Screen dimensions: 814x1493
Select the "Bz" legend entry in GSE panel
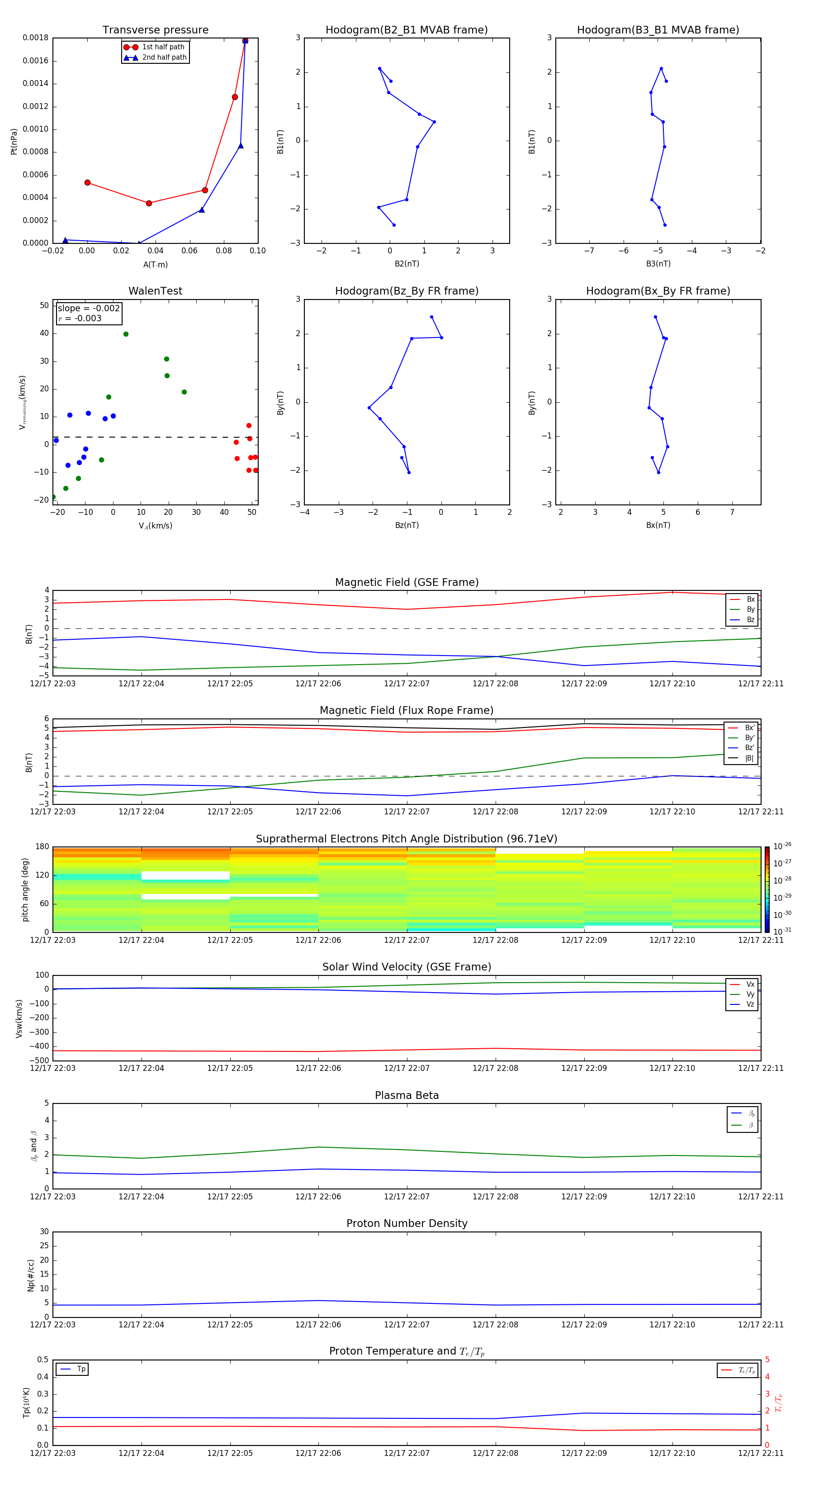tap(742, 619)
